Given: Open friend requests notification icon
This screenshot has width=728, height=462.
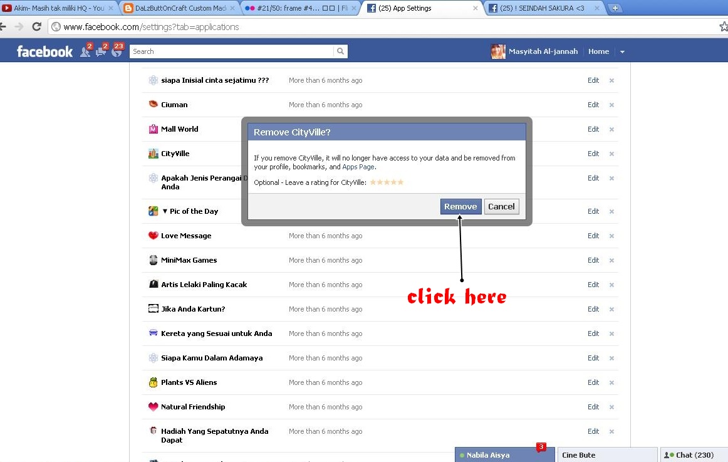Looking at the screenshot, I should pos(85,51).
